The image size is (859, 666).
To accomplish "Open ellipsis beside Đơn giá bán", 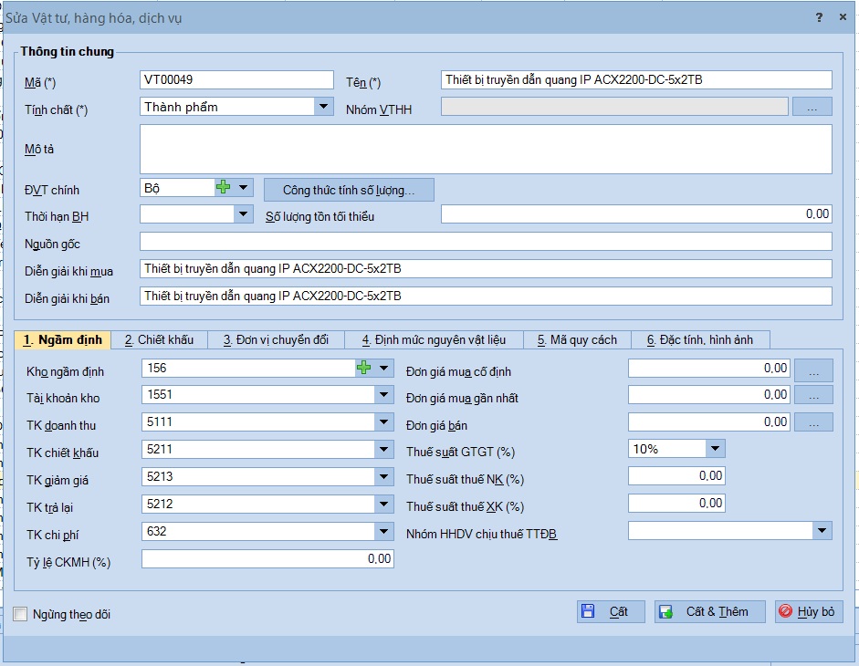I will click(x=813, y=422).
